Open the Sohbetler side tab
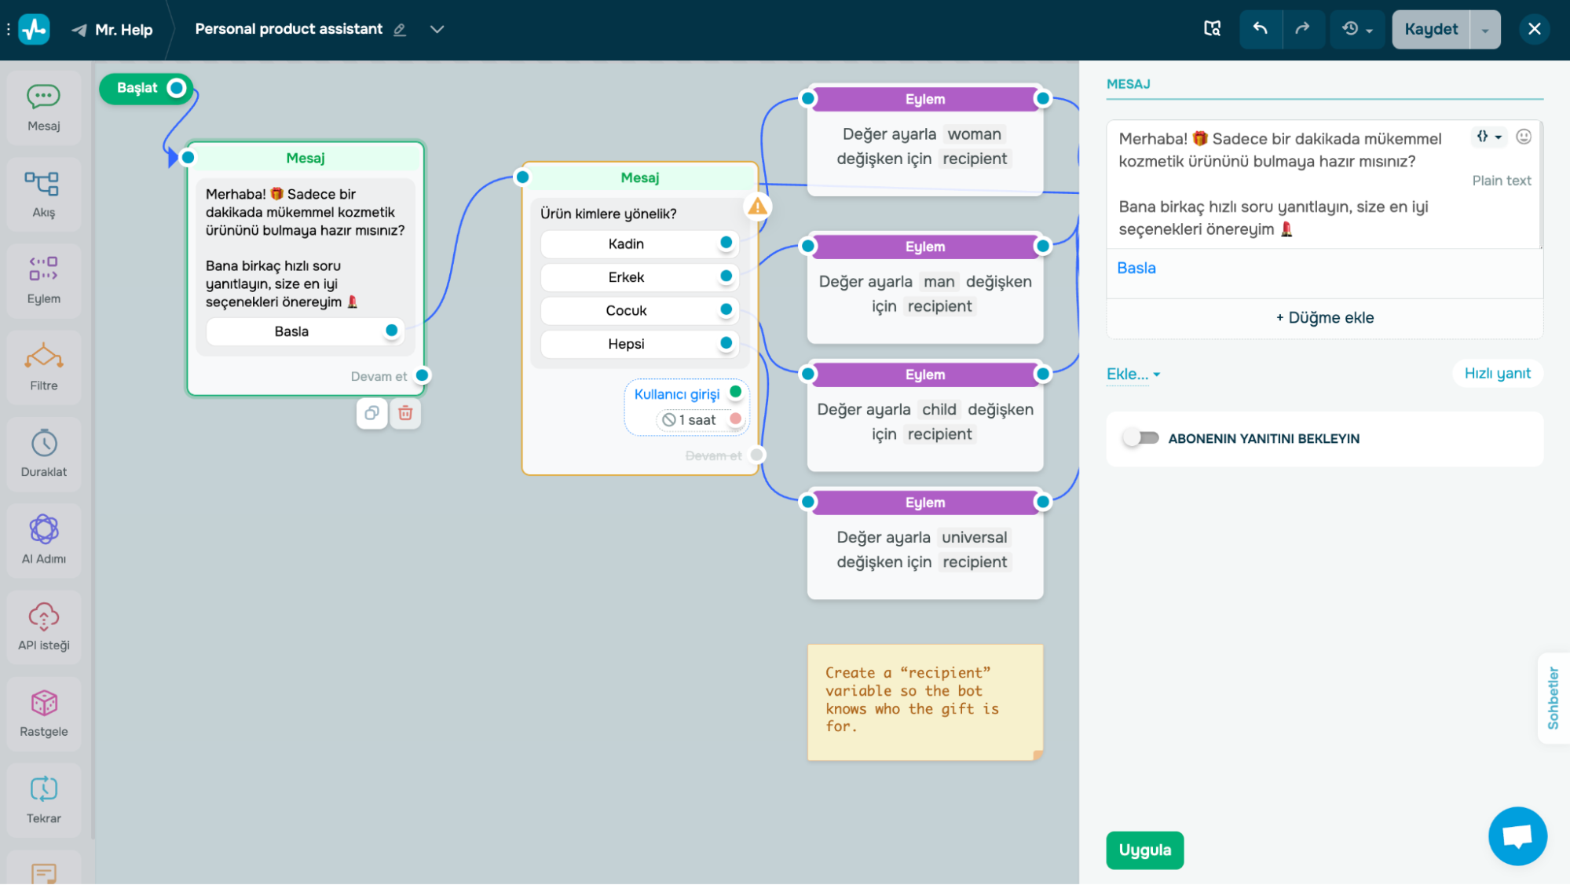The width and height of the screenshot is (1570, 885). (x=1553, y=697)
